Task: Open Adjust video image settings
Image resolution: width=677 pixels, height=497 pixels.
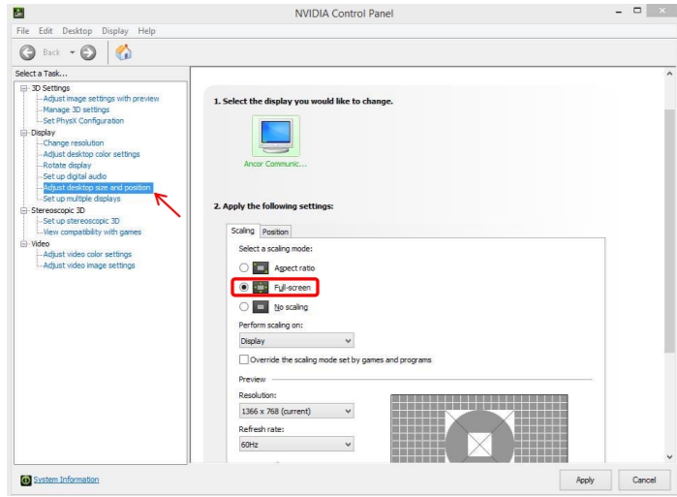Action: coord(89,265)
